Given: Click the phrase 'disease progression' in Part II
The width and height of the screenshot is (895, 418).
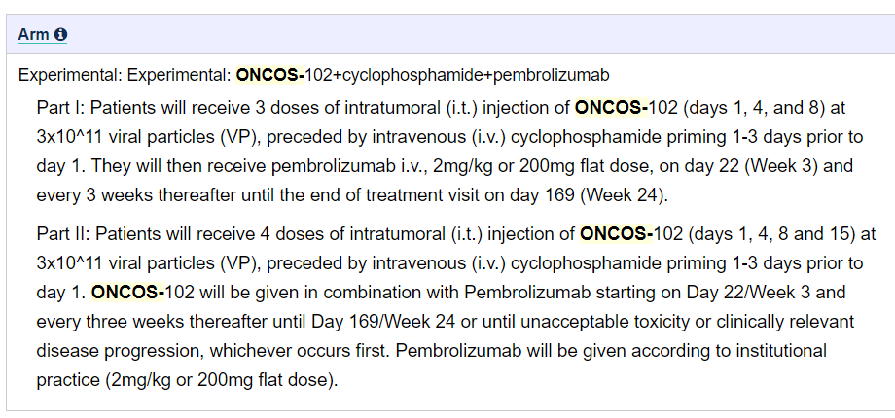Looking at the screenshot, I should tap(119, 351).
